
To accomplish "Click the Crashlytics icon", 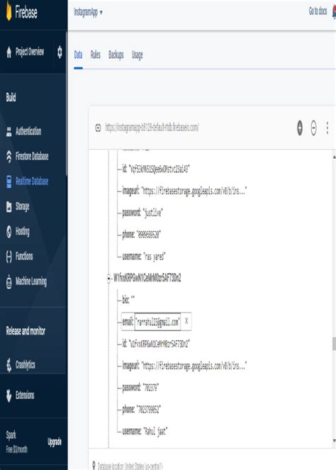I will [x=9, y=365].
